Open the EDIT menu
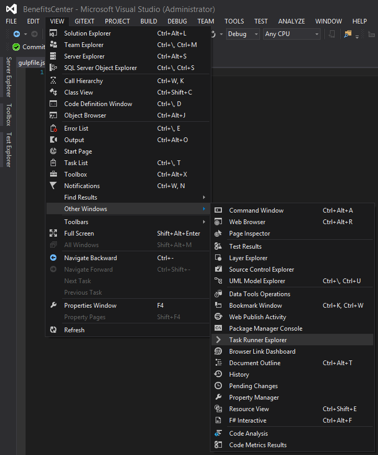 [33, 21]
